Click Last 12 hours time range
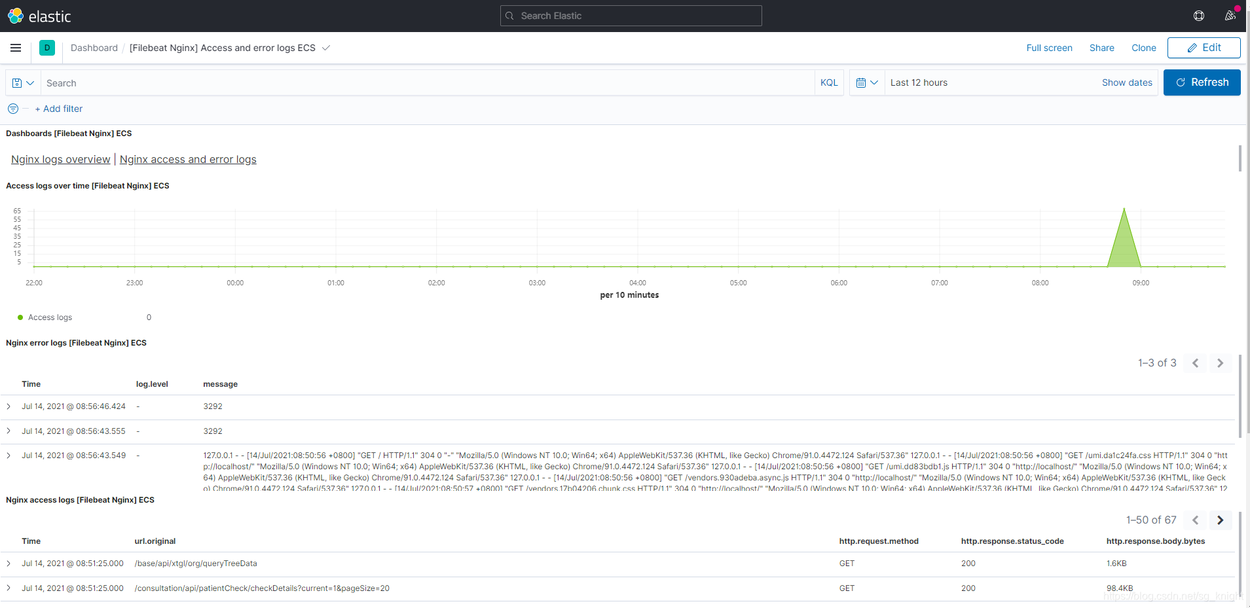 (919, 82)
